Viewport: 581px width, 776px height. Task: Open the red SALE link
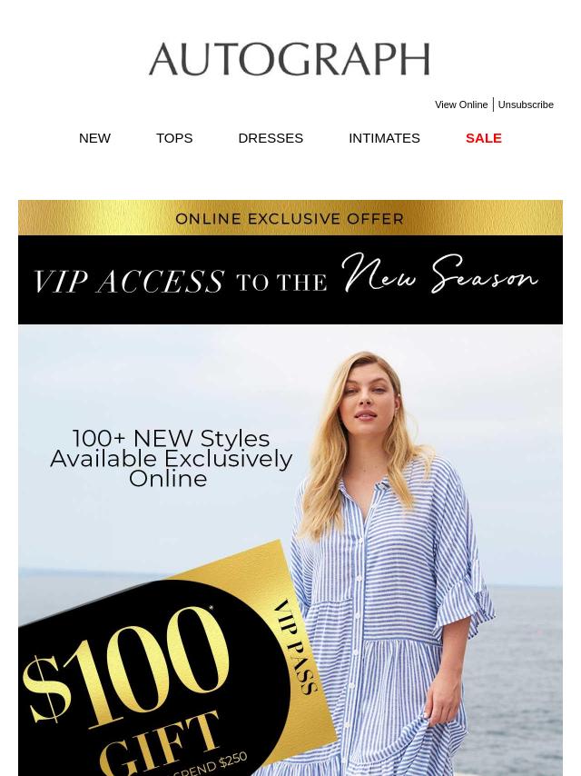484,138
